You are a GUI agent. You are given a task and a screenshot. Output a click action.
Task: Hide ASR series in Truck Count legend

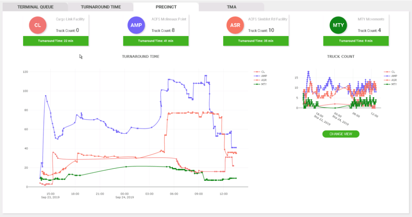point(390,80)
